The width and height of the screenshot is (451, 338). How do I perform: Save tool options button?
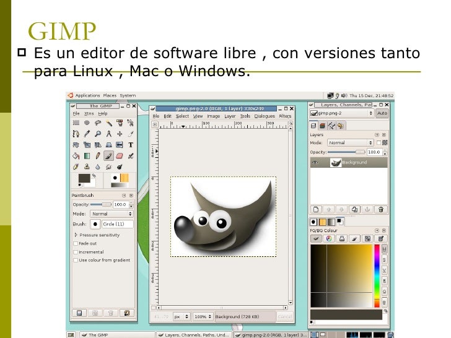(79, 313)
